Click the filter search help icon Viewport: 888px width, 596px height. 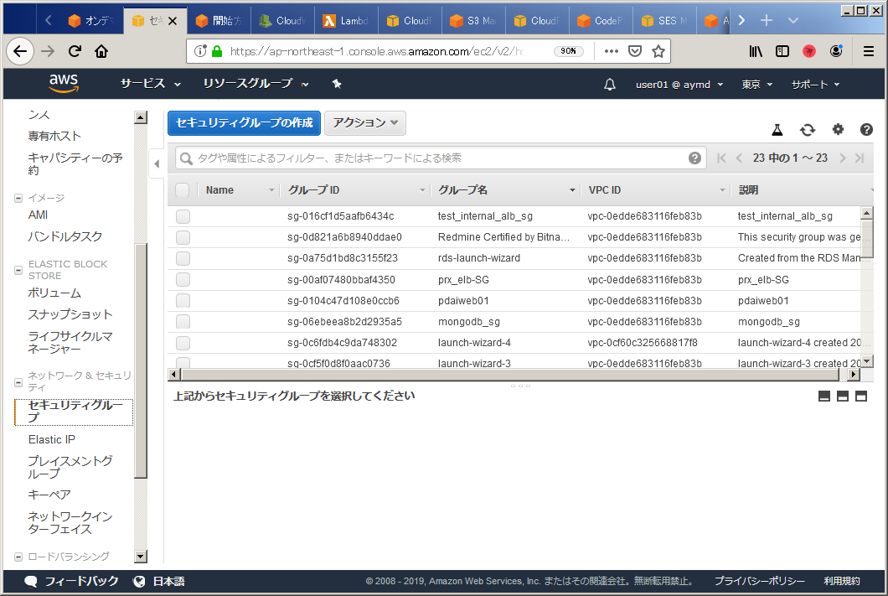694,158
